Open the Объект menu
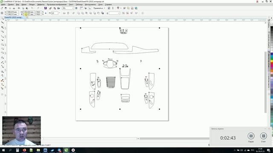This screenshot has height=153, width=273. [x=32, y=5]
